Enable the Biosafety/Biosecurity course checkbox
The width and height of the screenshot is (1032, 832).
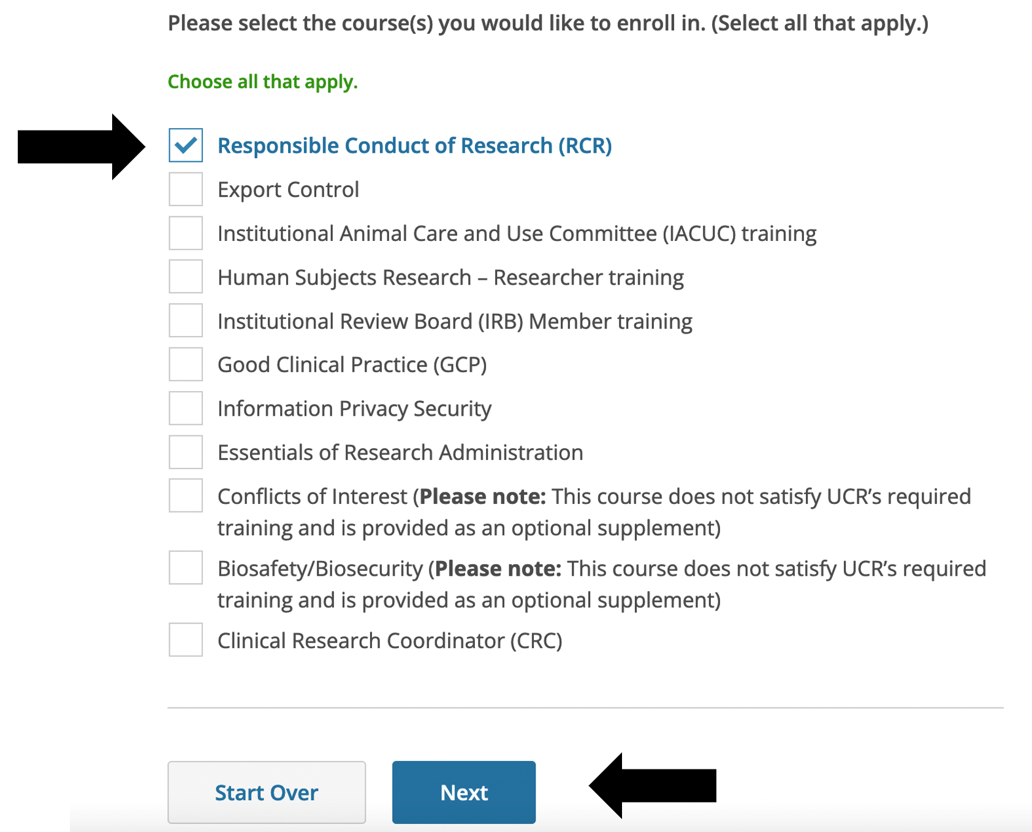click(x=186, y=568)
